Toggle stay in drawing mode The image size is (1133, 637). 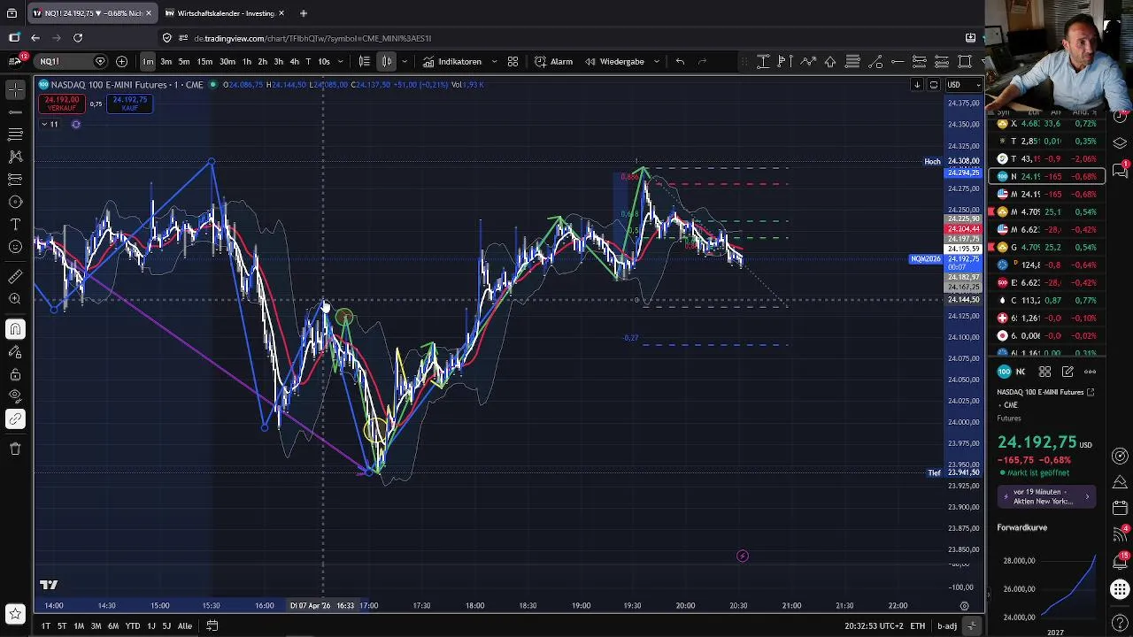(x=15, y=352)
